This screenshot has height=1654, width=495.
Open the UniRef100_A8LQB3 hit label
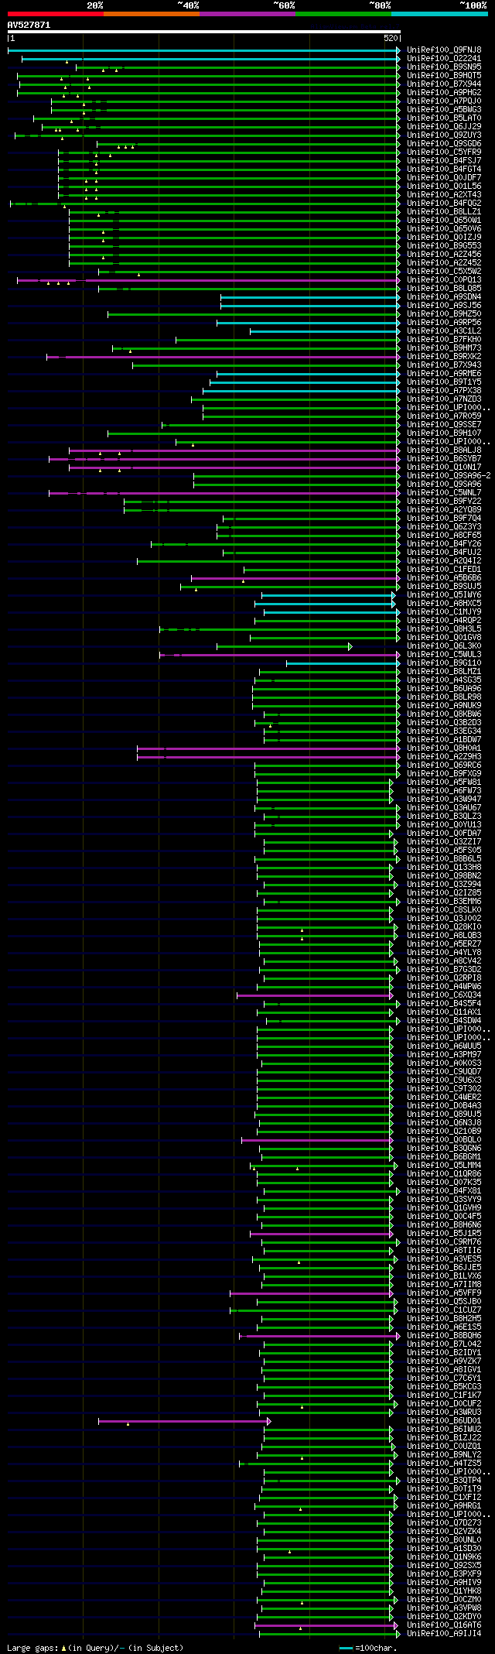point(444,935)
